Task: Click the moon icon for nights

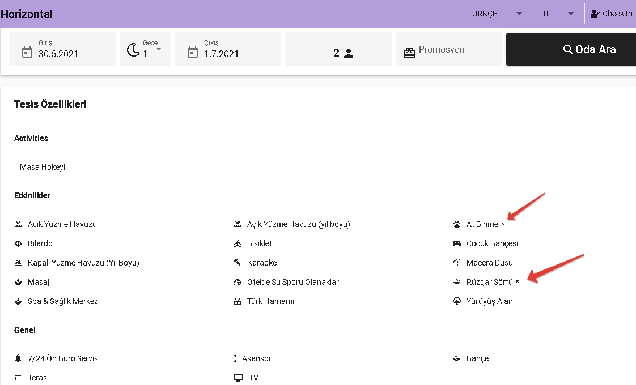Action: point(133,50)
